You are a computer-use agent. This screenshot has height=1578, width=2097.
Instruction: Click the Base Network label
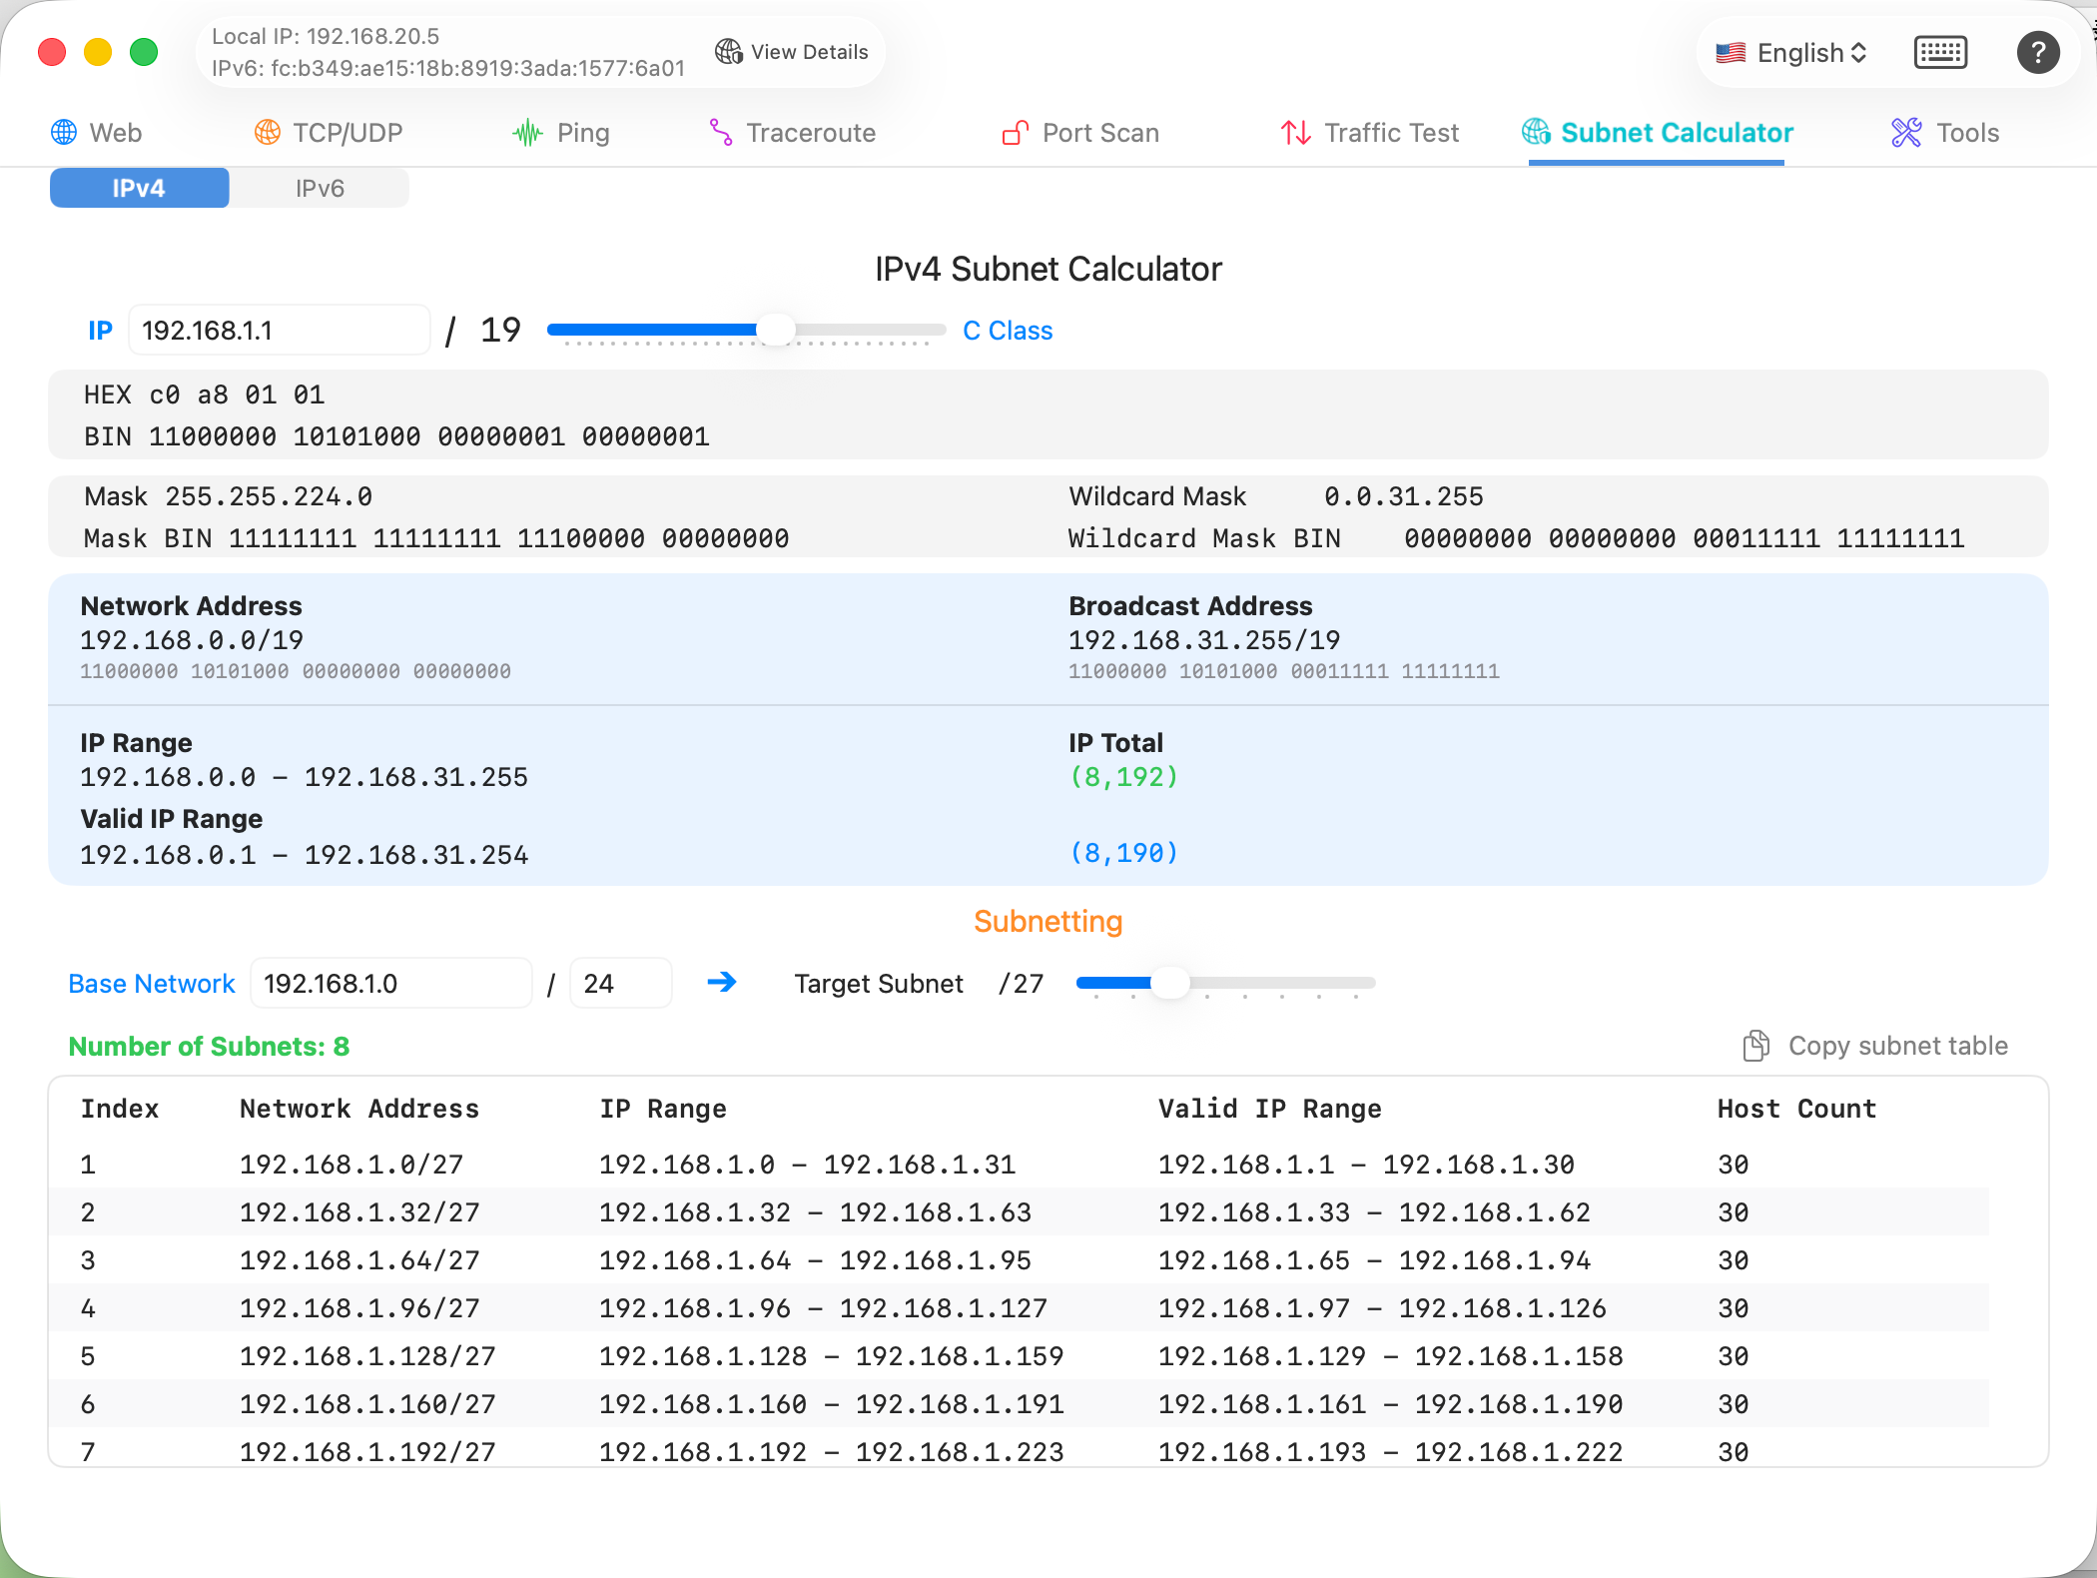click(x=151, y=983)
